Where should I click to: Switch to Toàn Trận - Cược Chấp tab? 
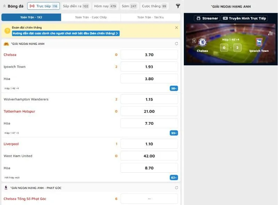tap(91, 17)
